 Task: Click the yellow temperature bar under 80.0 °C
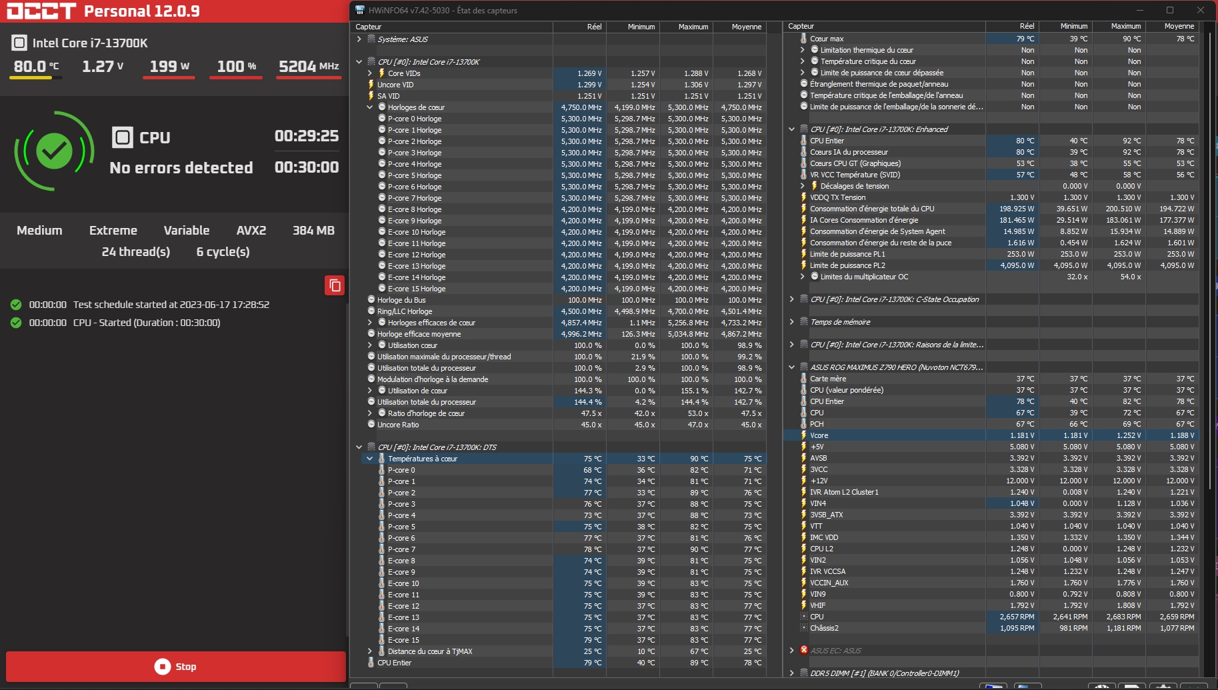click(31, 78)
